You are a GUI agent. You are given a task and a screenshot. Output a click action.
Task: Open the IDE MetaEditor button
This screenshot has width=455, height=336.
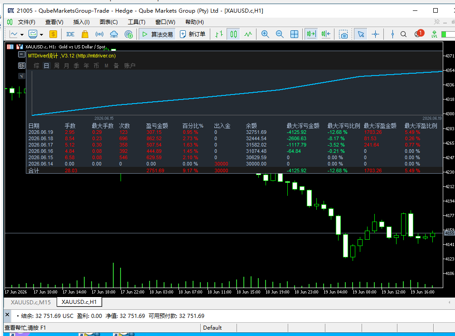[x=70, y=34]
